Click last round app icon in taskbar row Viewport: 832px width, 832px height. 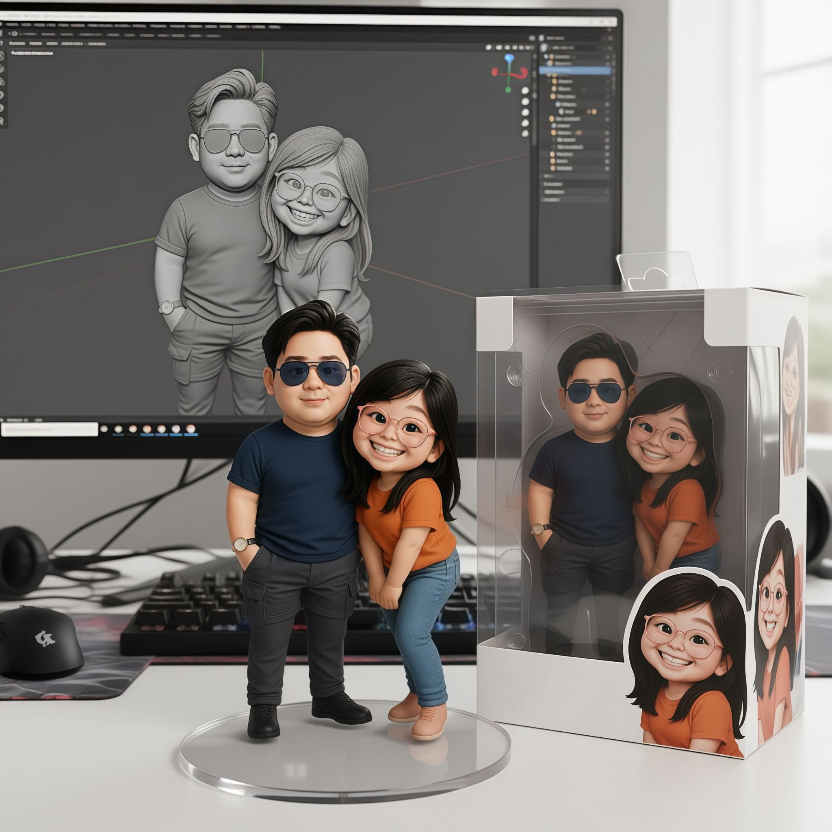point(191,429)
